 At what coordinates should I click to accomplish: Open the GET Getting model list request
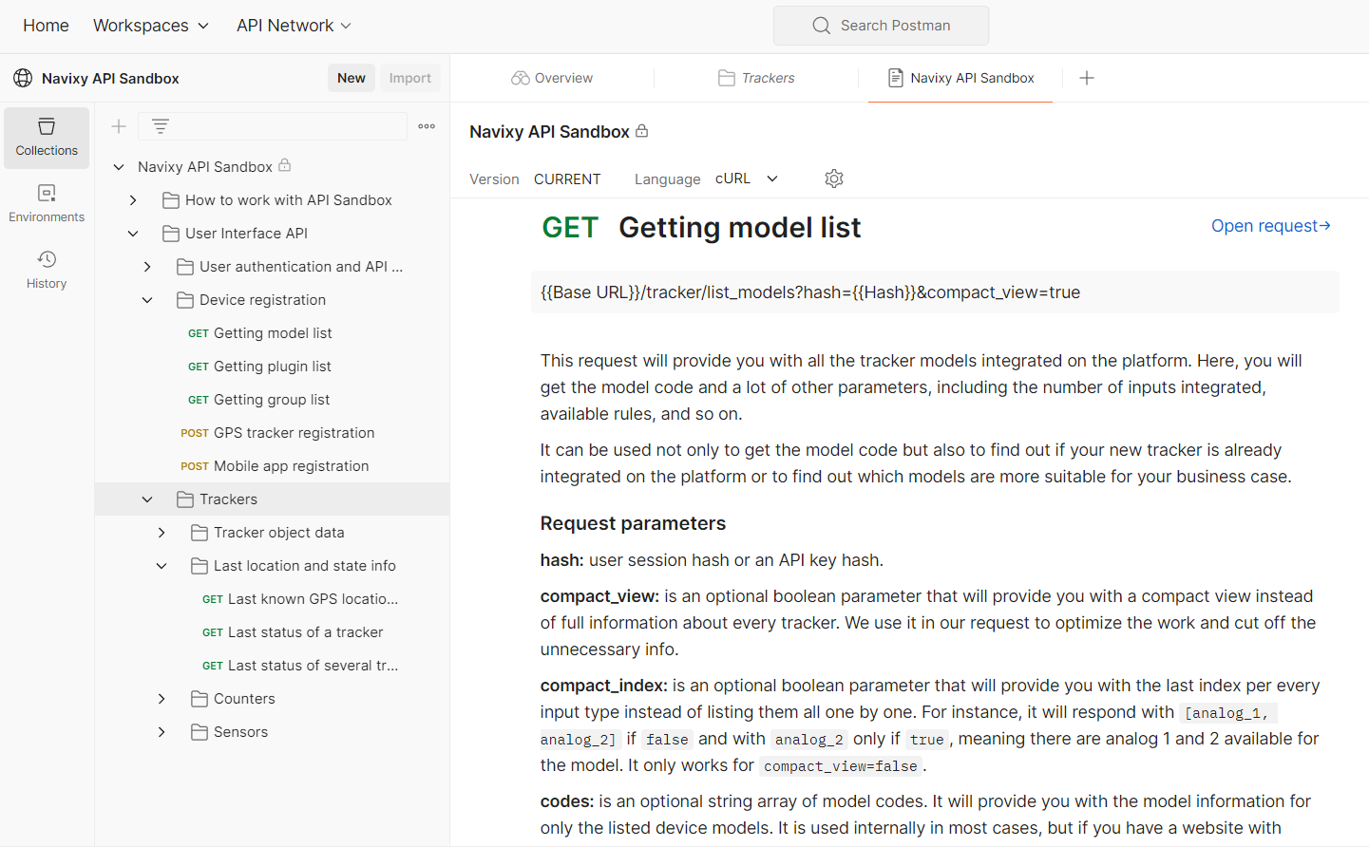pyautogui.click(x=272, y=333)
